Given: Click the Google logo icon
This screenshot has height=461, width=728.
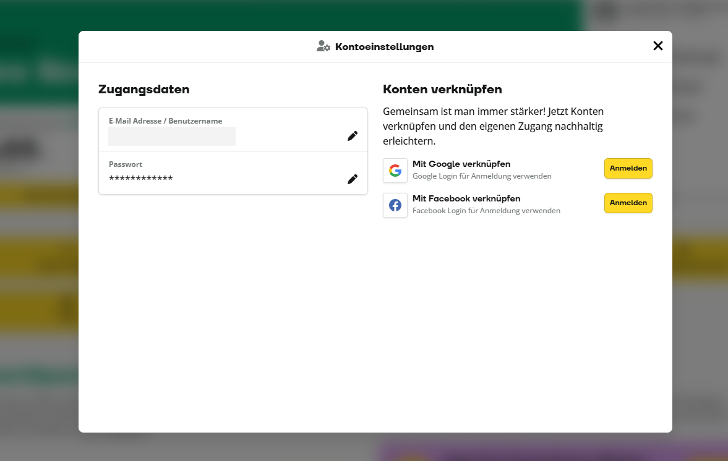Looking at the screenshot, I should [x=395, y=171].
